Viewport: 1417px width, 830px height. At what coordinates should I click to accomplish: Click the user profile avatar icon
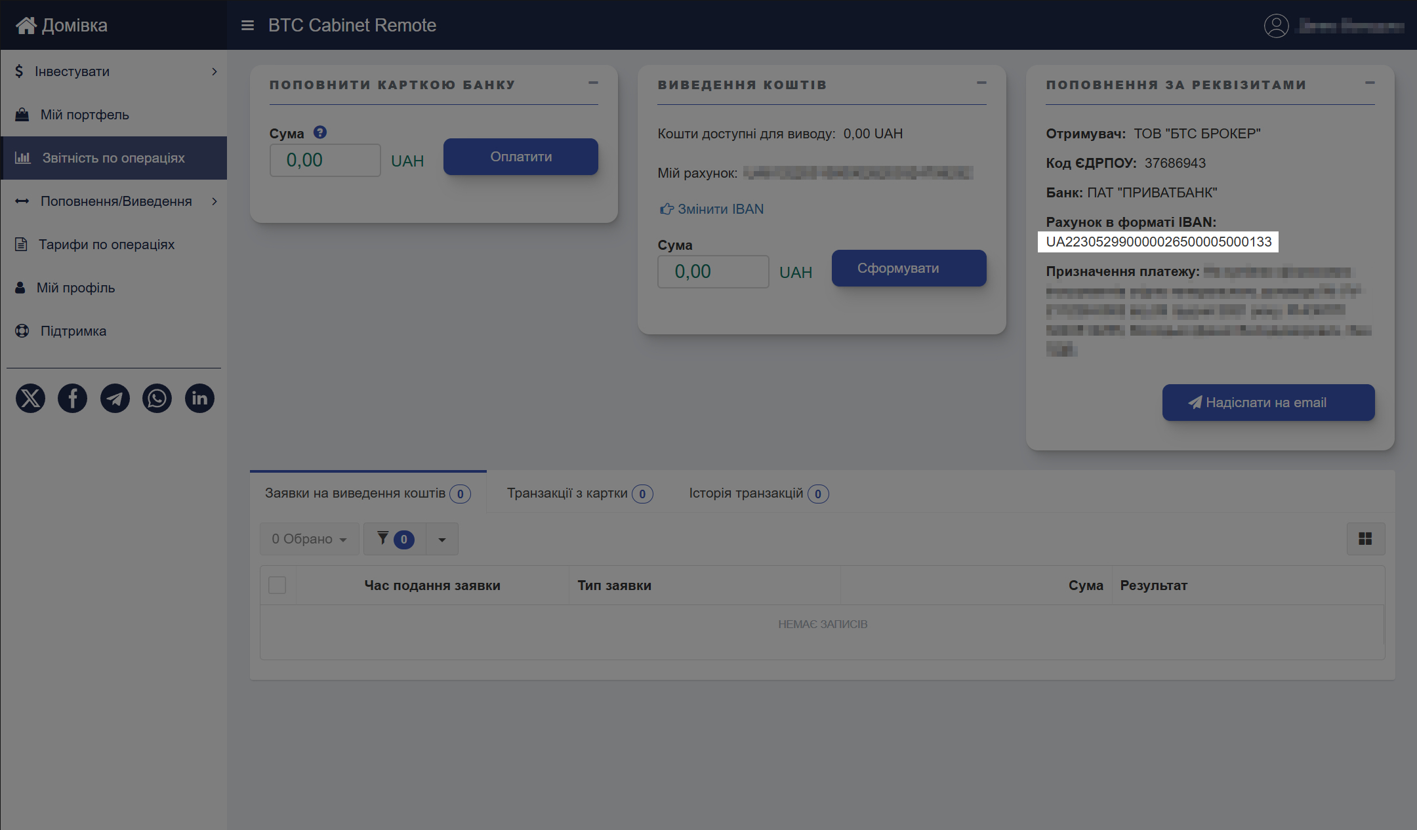pyautogui.click(x=1276, y=26)
